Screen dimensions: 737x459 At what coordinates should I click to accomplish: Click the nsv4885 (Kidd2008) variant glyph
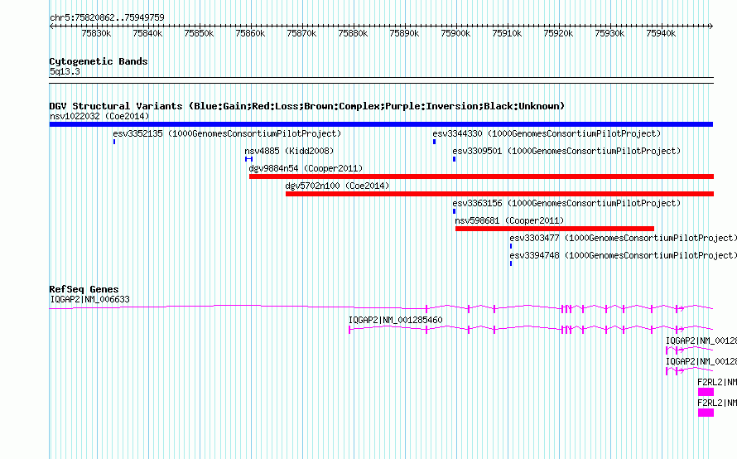coord(248,159)
